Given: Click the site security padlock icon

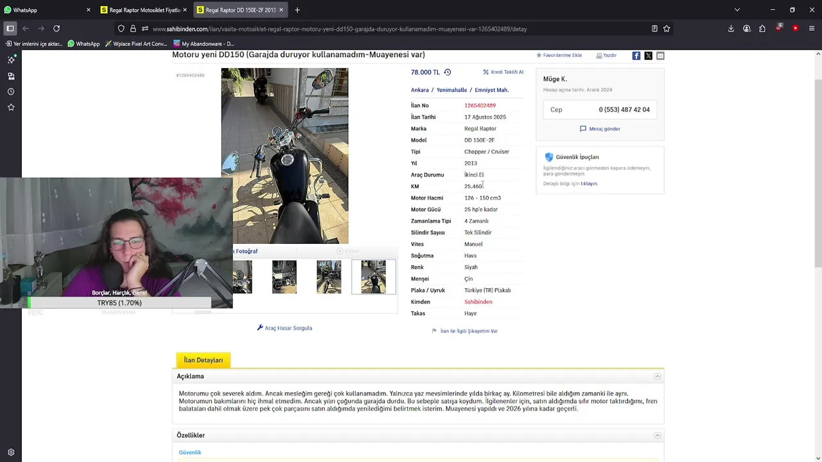Looking at the screenshot, I should pos(133,29).
